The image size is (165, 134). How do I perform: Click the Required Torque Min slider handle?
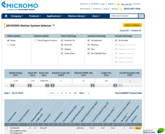52,85
